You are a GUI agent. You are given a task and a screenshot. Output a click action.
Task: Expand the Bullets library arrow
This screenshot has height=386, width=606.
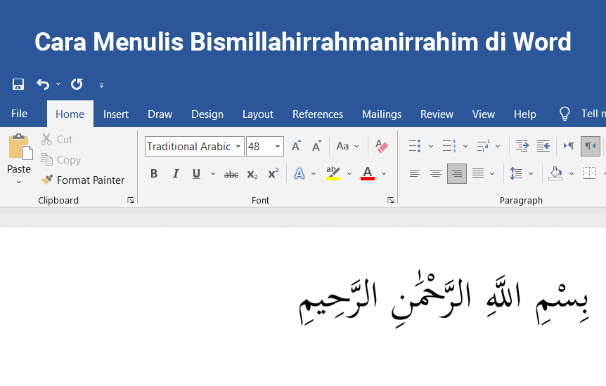click(431, 146)
